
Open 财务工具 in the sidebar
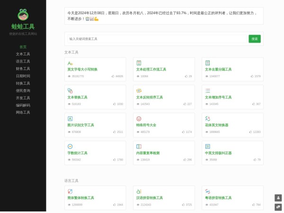pos(23,69)
